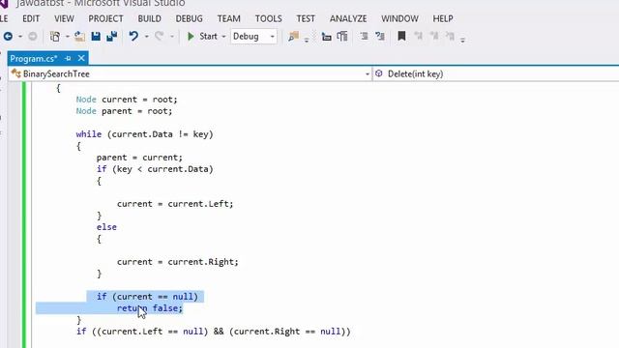Toggle a bookmark with the bookmark icon

pyautogui.click(x=401, y=37)
